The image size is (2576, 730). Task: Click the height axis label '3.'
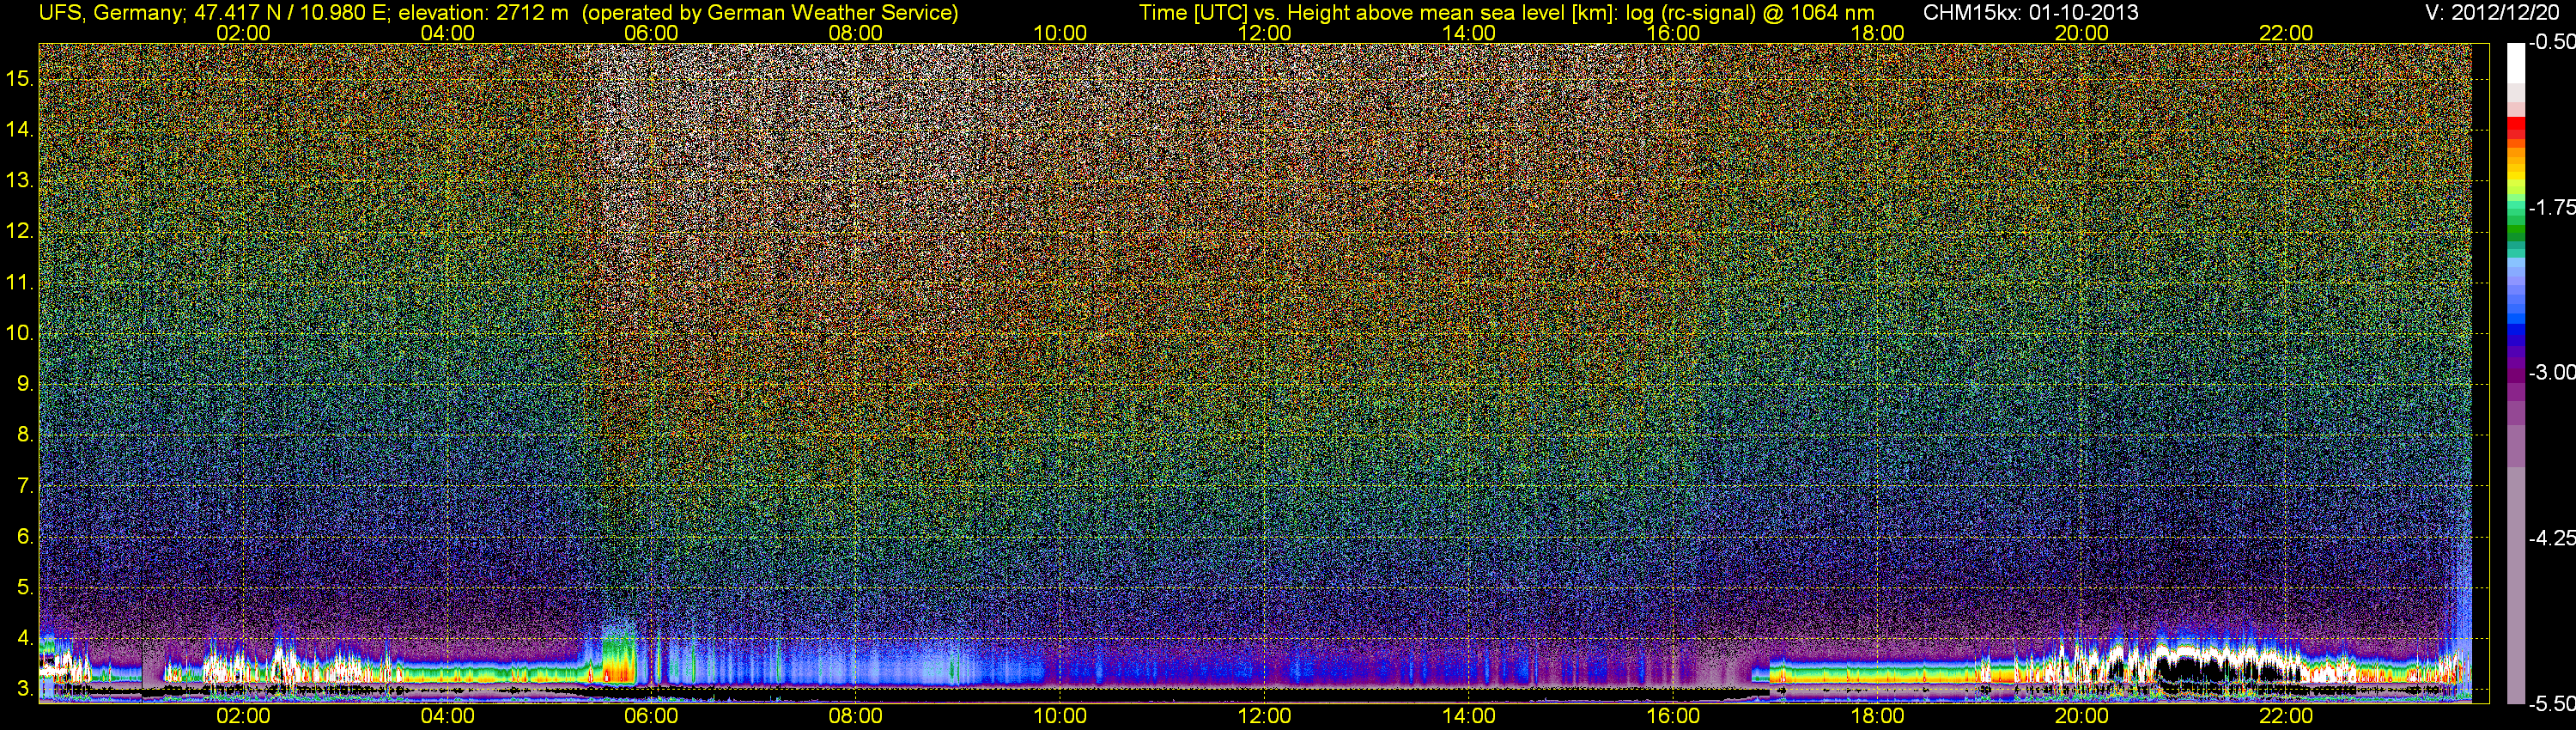click(x=25, y=689)
